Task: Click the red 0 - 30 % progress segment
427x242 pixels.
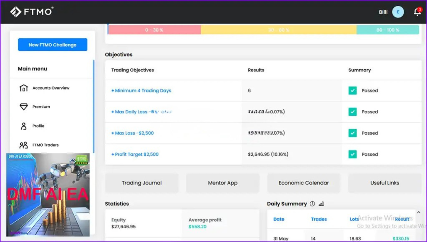Action: coord(154,30)
